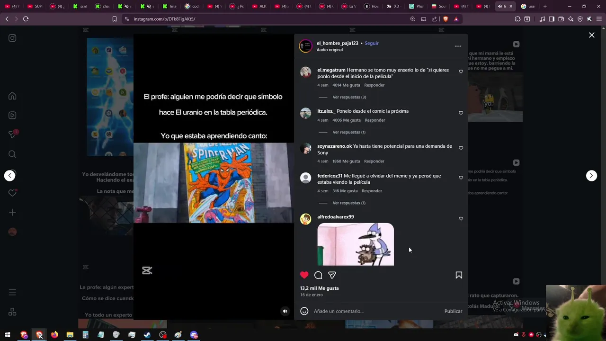Switch to the 'ALIC' browser tab

(259, 6)
